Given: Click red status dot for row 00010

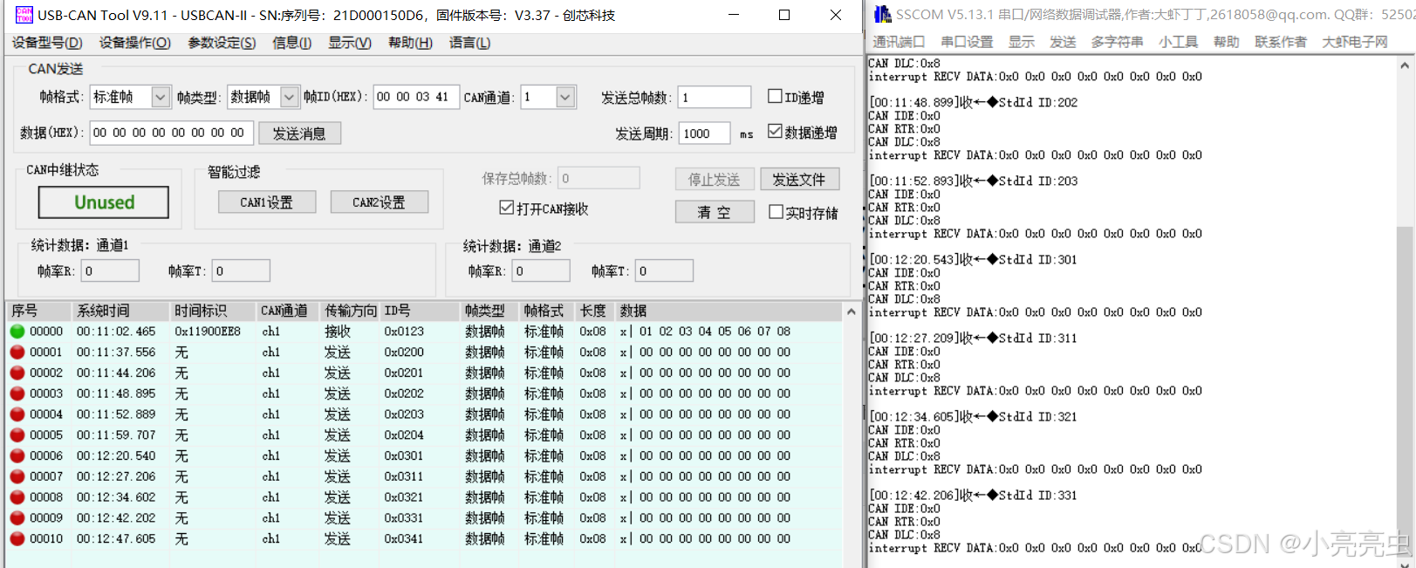Looking at the screenshot, I should pyautogui.click(x=17, y=539).
